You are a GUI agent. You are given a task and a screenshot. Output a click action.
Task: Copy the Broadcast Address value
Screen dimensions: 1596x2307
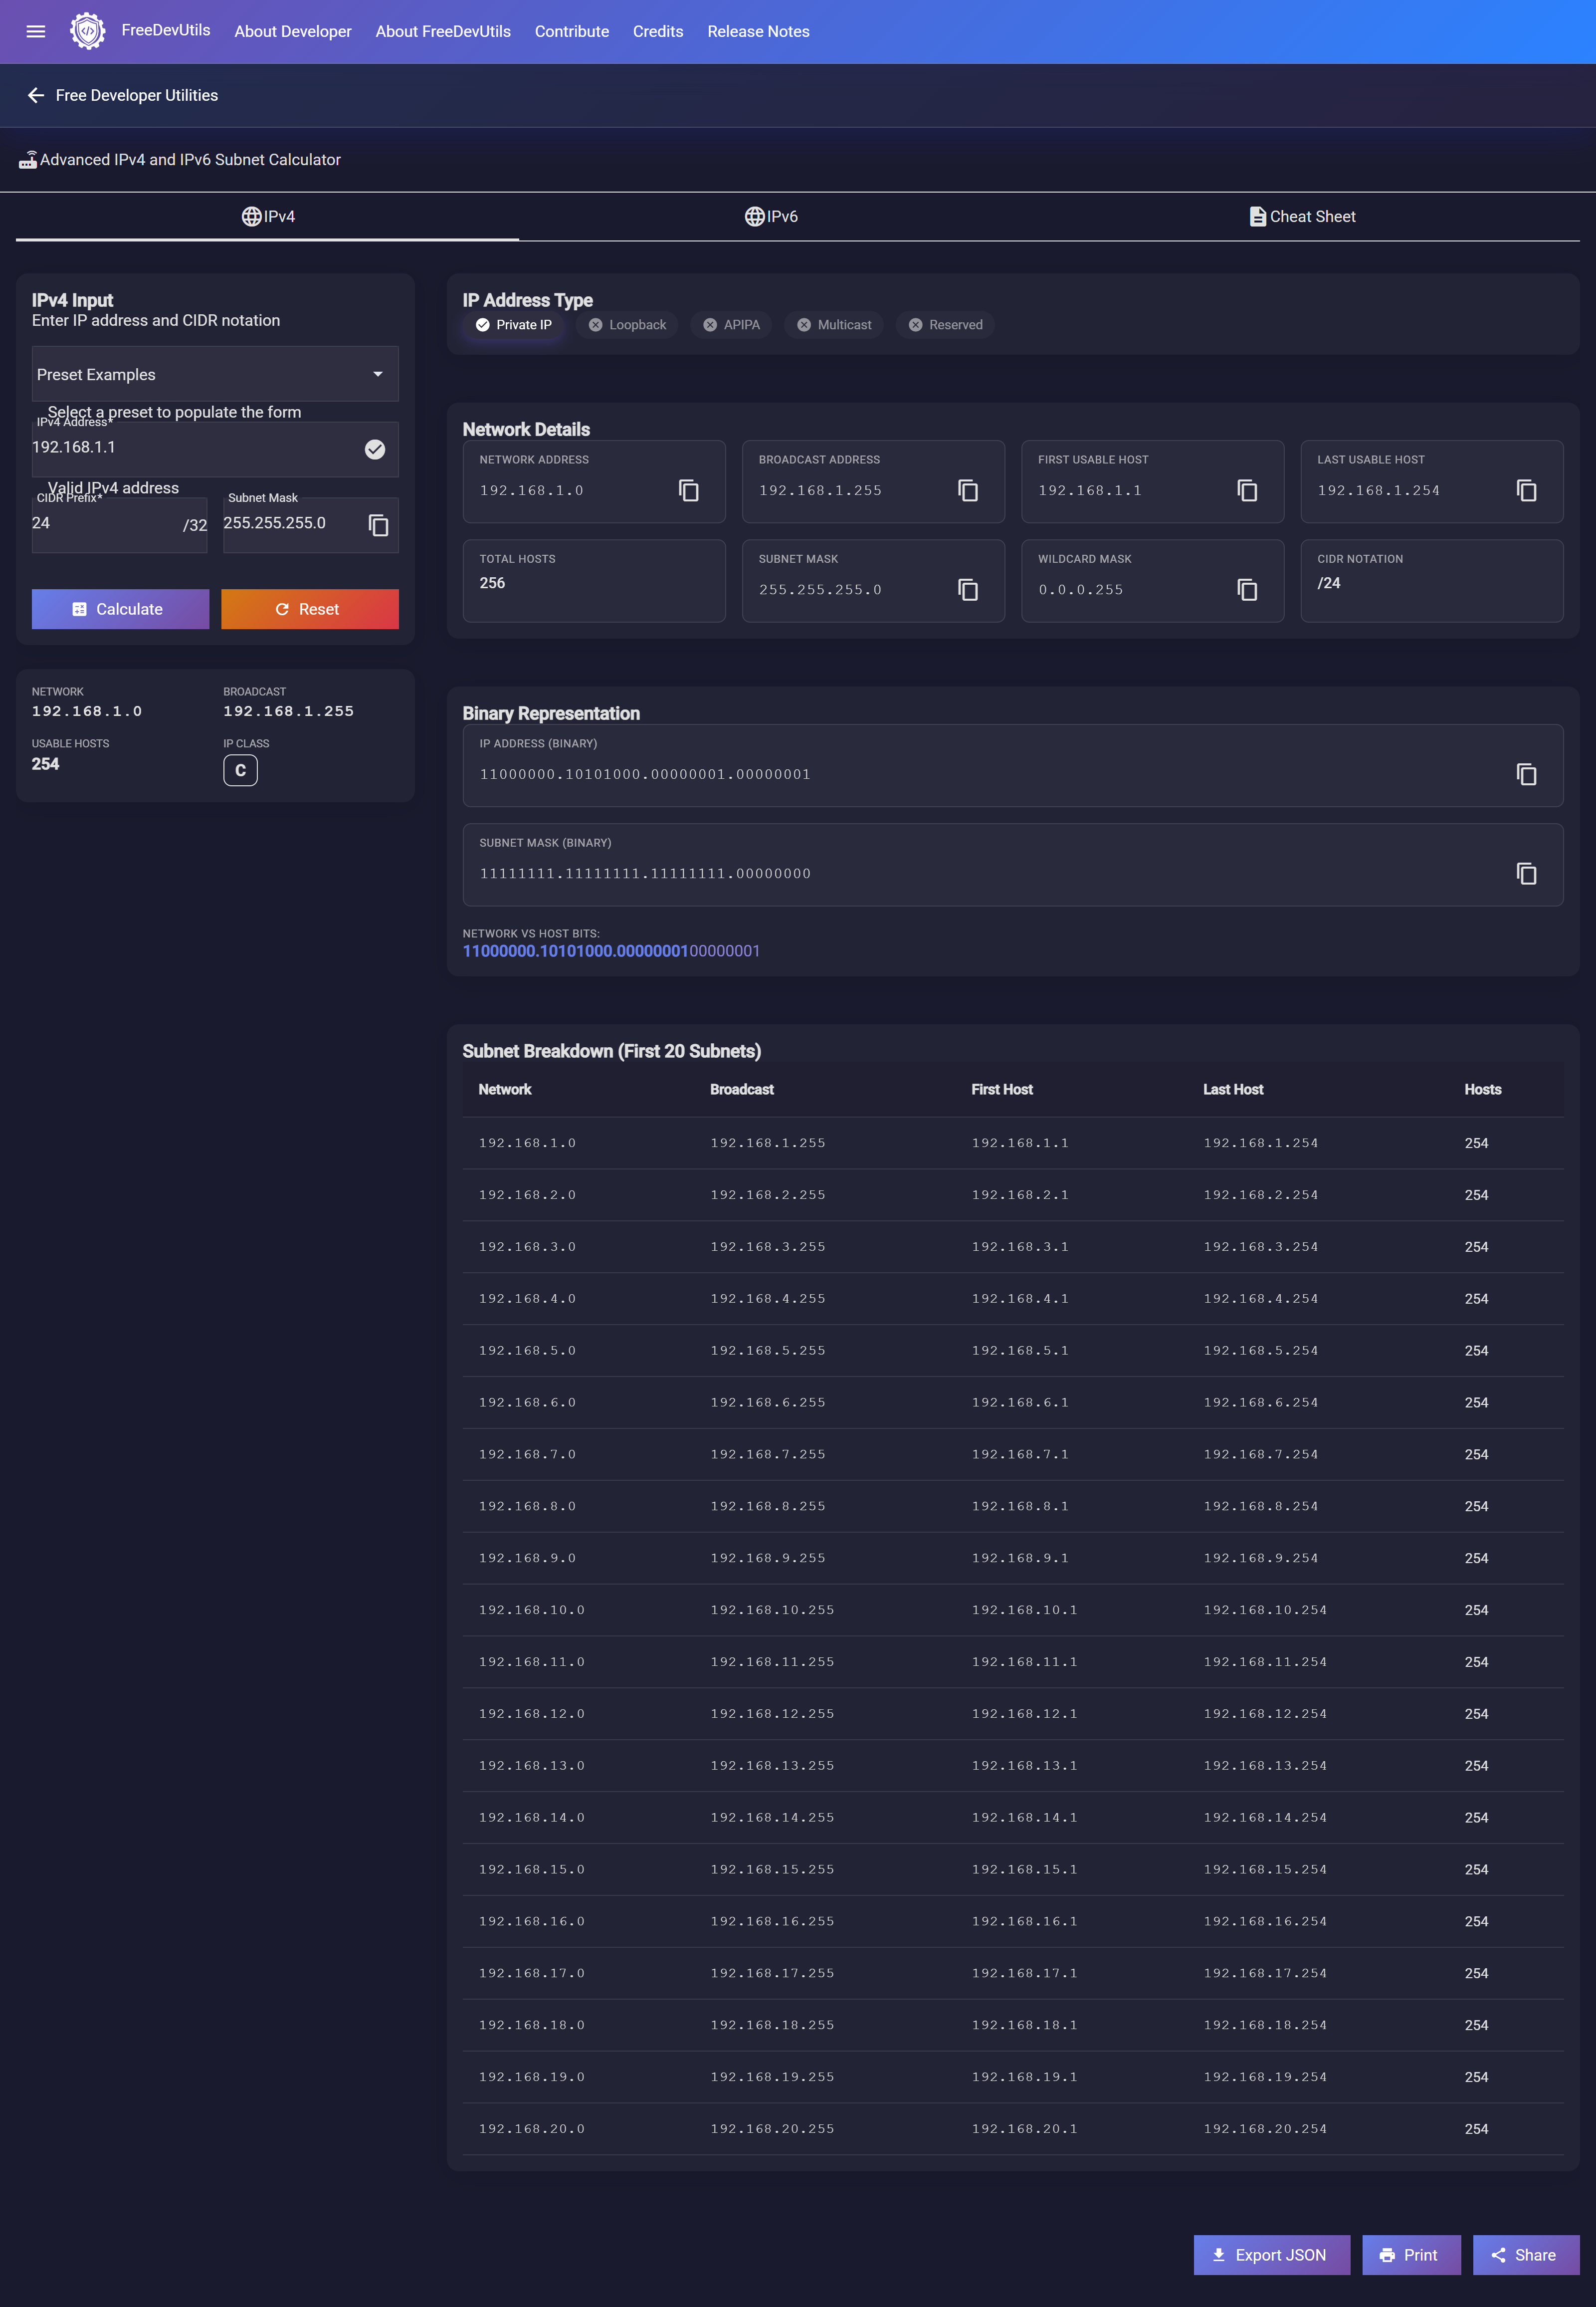coord(967,490)
